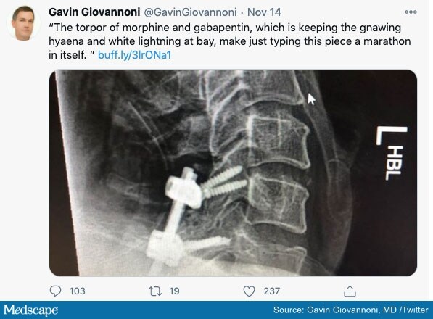
Task: Like the tweet with the heart icon
Action: click(x=249, y=291)
